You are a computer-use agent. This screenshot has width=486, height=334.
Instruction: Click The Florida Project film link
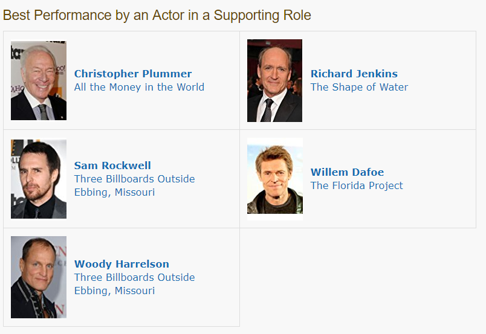coord(357,185)
